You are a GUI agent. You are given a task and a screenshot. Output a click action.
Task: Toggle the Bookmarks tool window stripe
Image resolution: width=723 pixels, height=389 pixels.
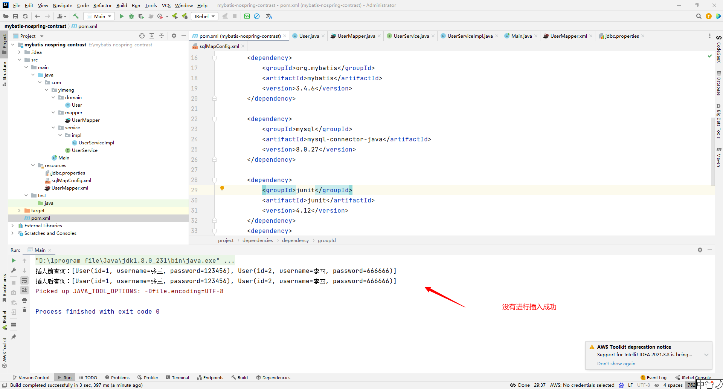[x=4, y=288]
